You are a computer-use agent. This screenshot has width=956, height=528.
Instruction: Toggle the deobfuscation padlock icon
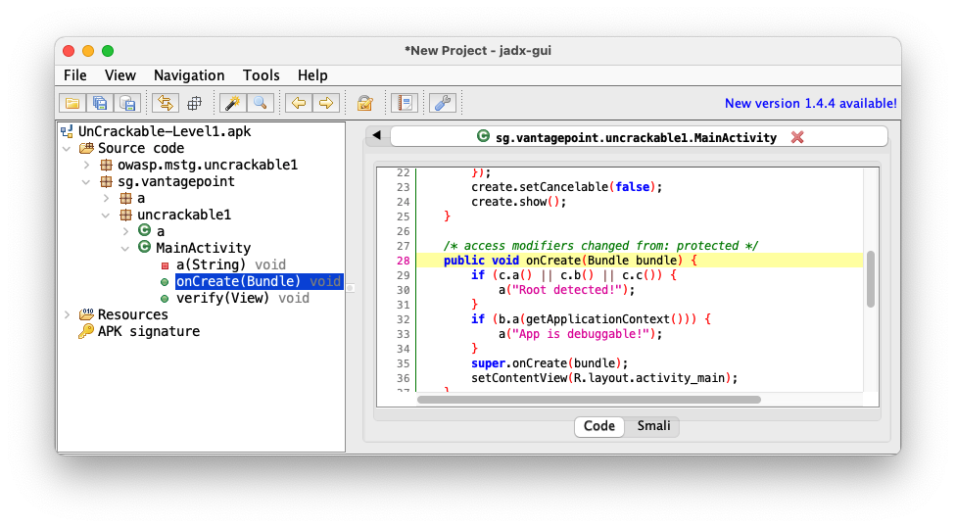pos(365,103)
